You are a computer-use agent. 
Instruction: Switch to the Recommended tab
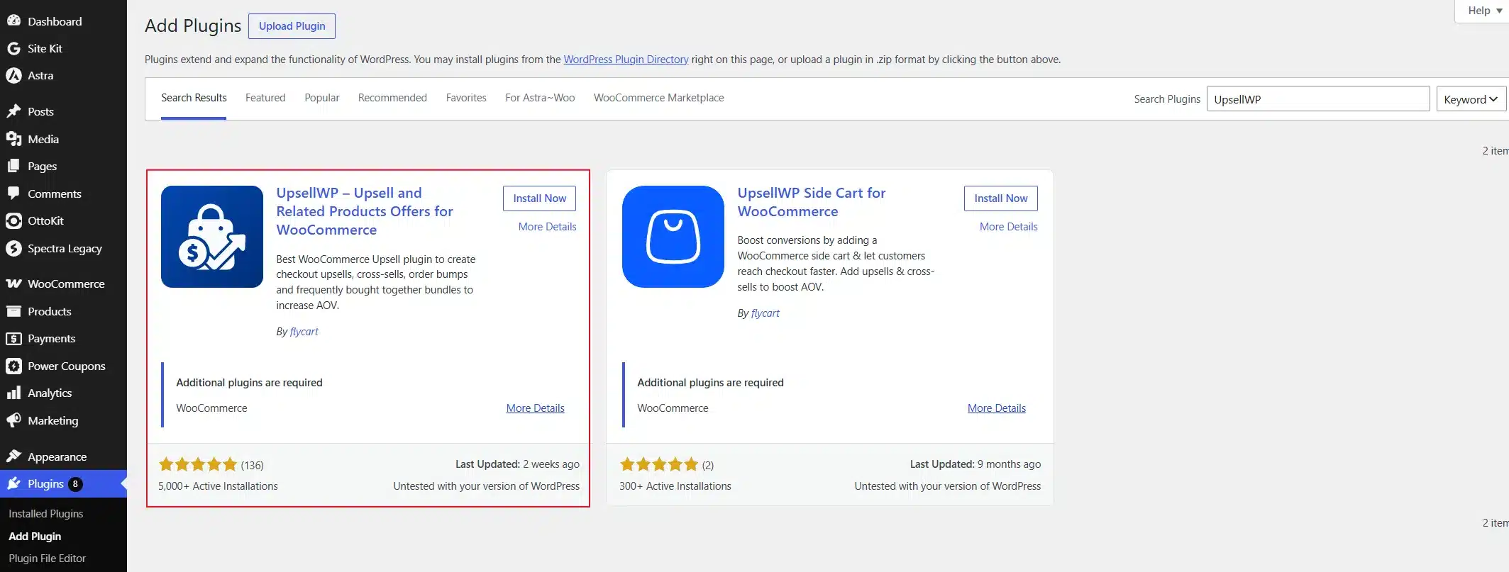coord(392,98)
